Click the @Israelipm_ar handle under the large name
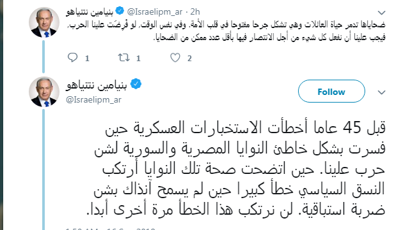 click(x=93, y=100)
